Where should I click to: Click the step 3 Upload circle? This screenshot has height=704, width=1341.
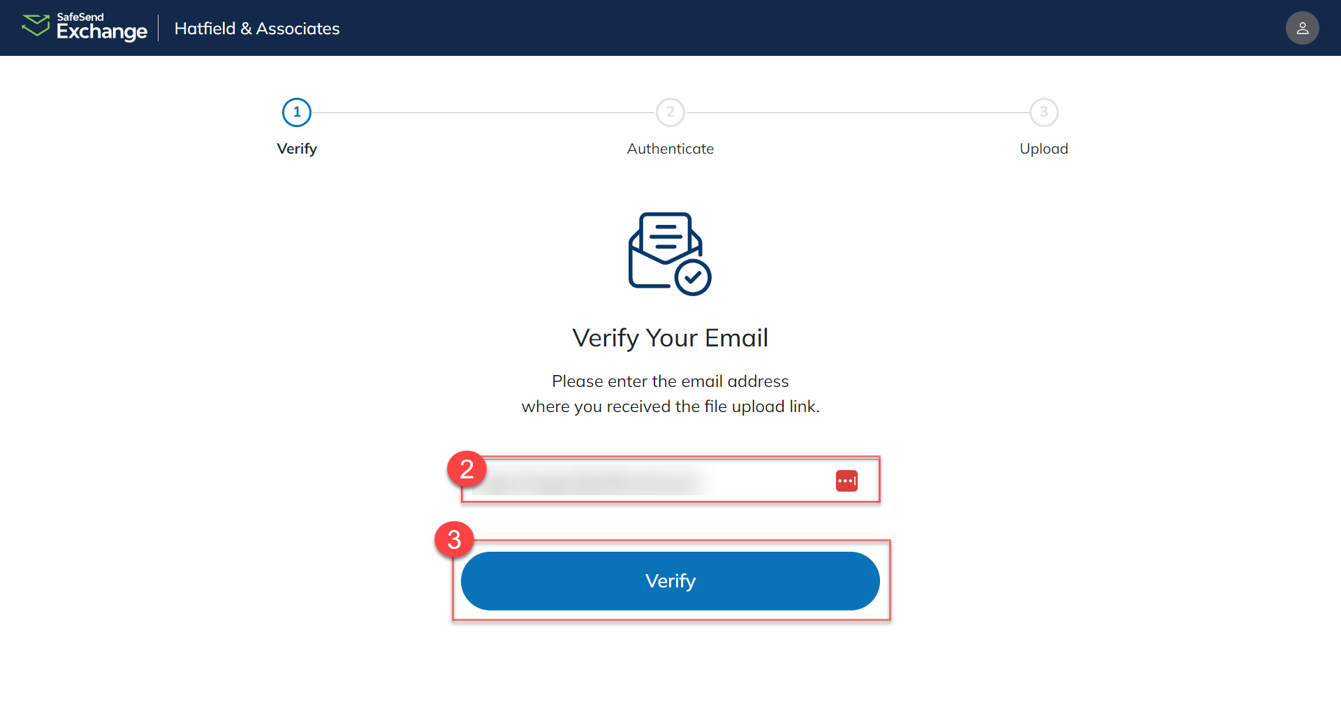[1043, 112]
